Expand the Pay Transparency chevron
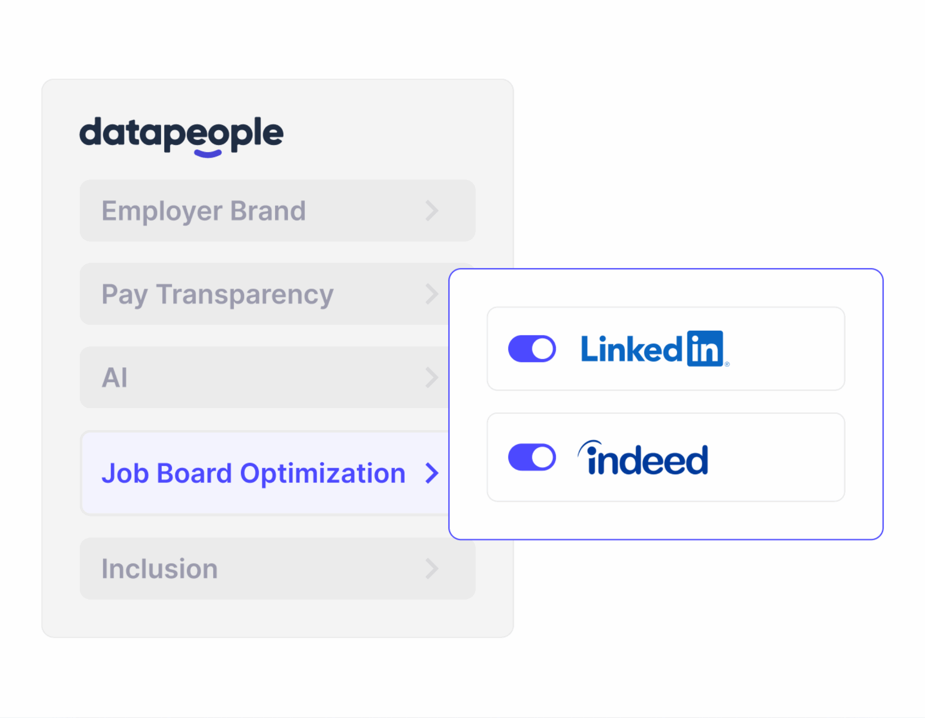 pos(432,294)
